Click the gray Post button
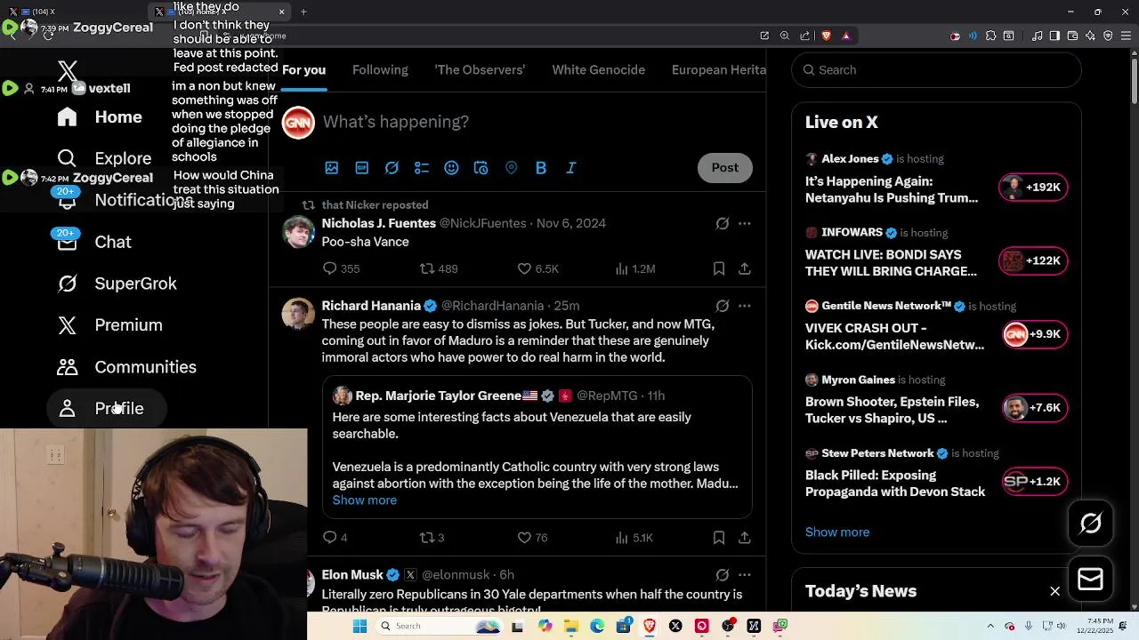This screenshot has width=1139, height=640. (x=724, y=168)
